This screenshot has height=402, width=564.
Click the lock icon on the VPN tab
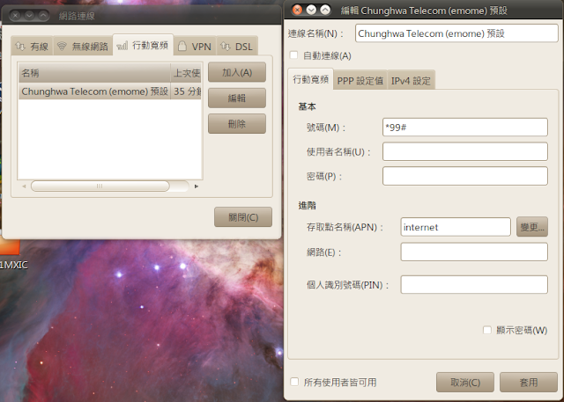[x=182, y=46]
